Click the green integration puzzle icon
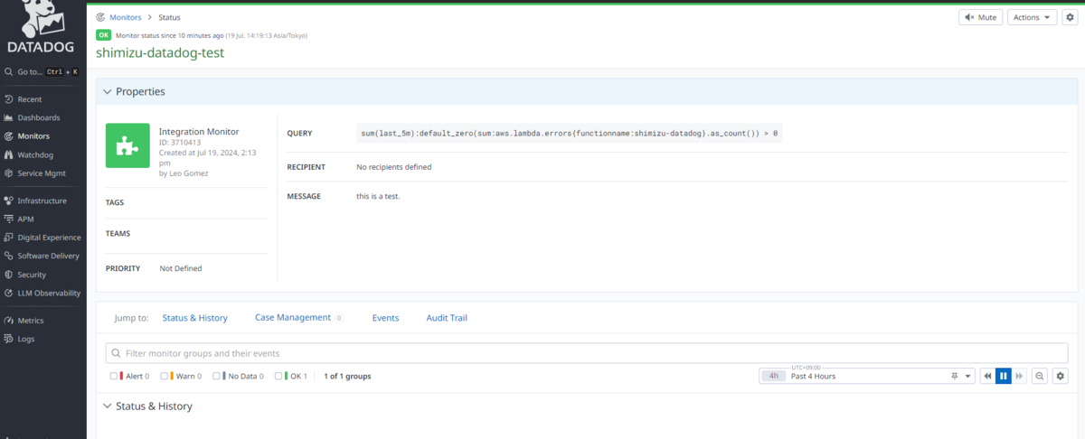Viewport: 1085px width, 439px height. tap(127, 145)
